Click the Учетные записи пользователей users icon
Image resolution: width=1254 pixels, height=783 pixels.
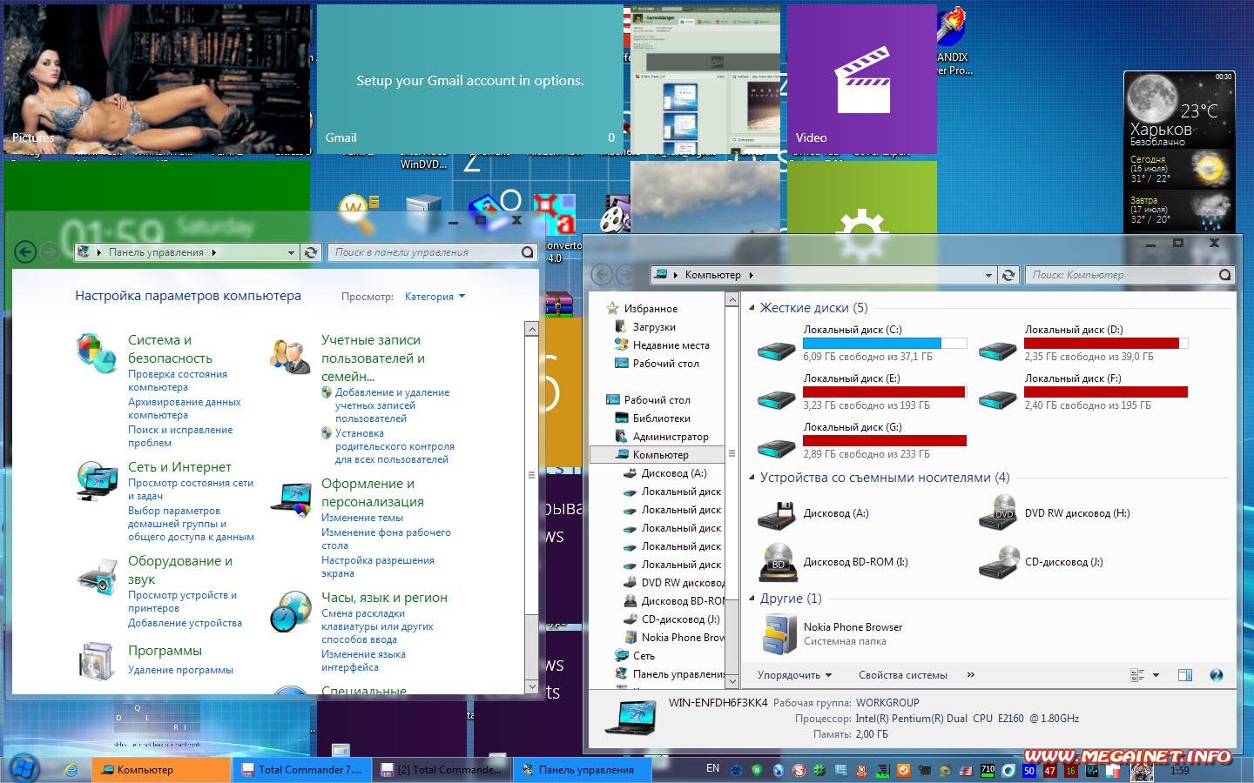point(290,355)
